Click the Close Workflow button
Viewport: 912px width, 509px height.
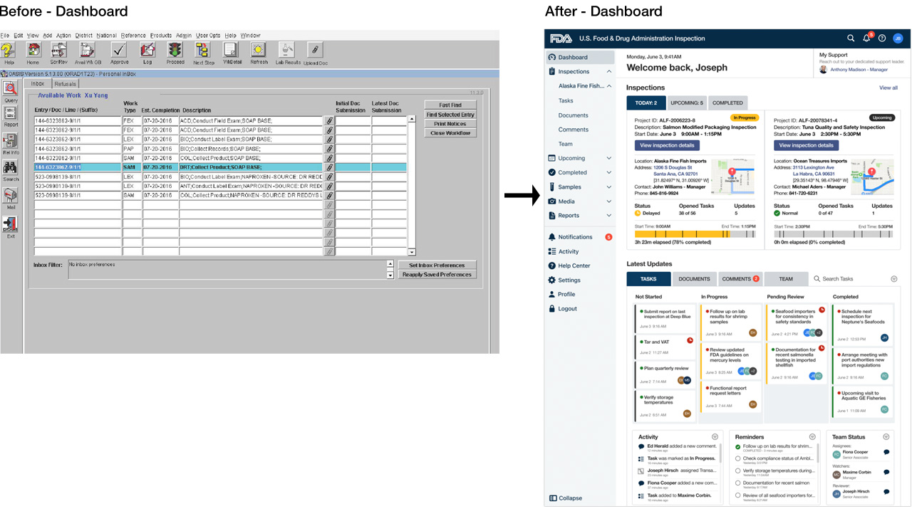(450, 133)
